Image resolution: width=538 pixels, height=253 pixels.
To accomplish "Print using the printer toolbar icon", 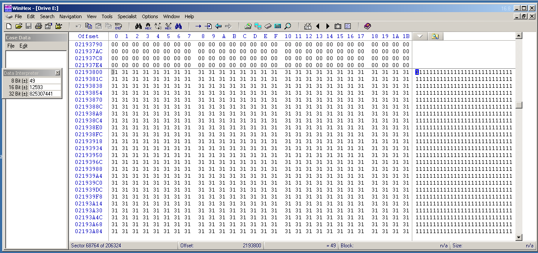I will pyautogui.click(x=38, y=26).
